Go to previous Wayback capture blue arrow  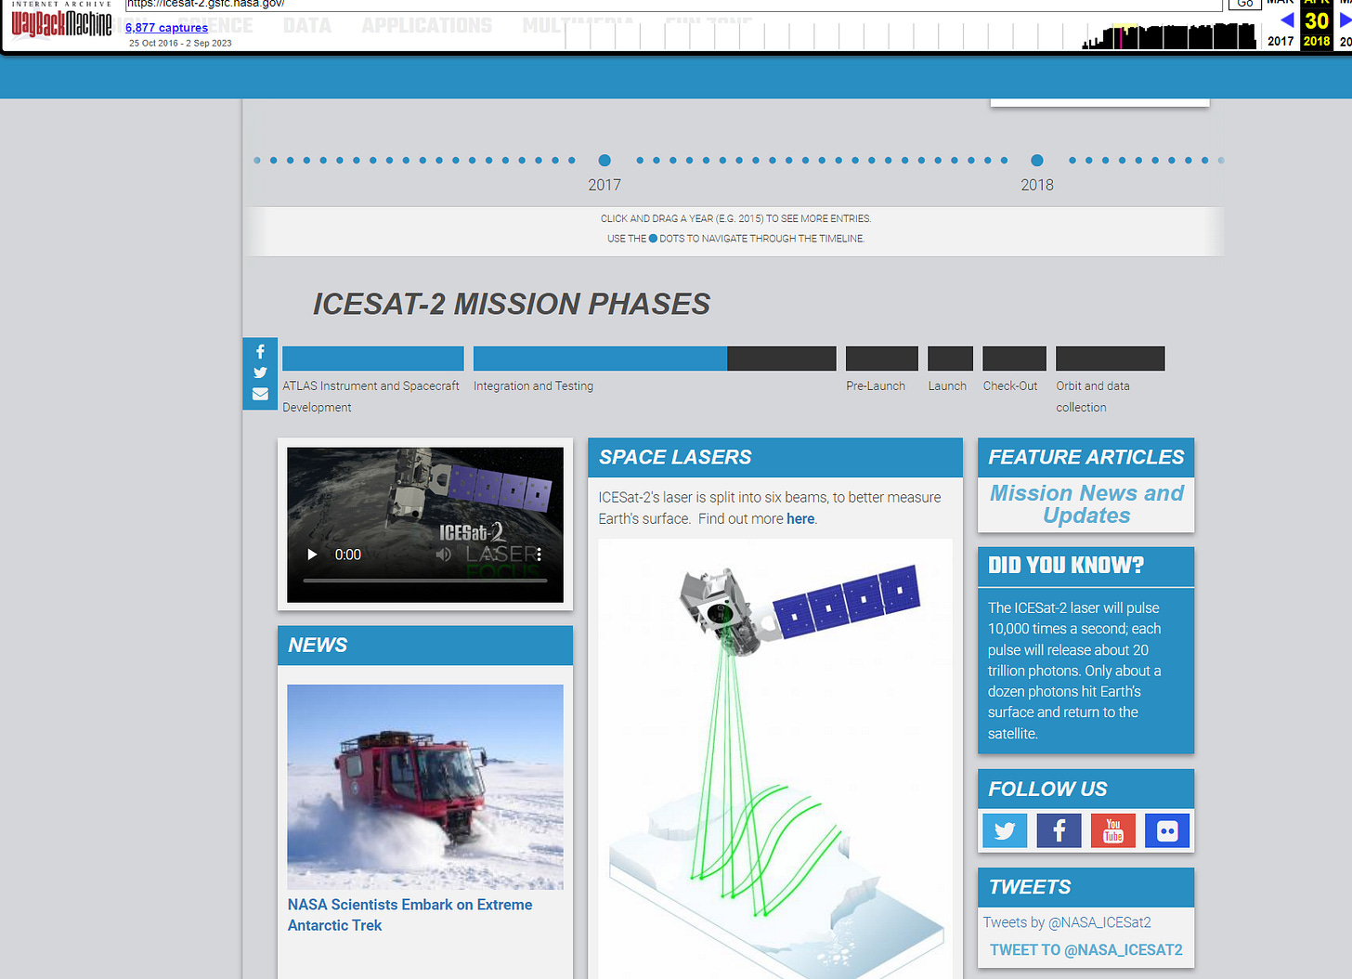[1287, 20]
